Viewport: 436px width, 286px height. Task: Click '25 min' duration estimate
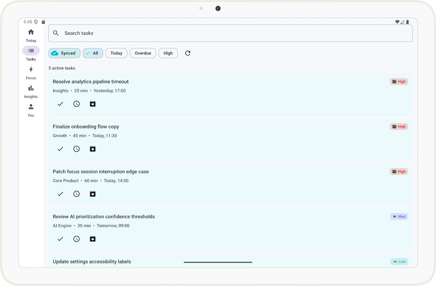tap(81, 91)
